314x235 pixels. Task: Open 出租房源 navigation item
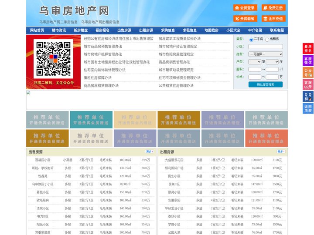146,30
